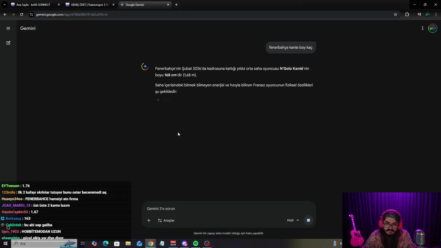Open the Google account avatar in Gemini
Screen dimensions: 441x248
[x=432, y=28]
